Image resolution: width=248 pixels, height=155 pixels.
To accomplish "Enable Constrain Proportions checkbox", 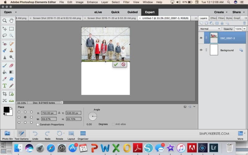I will click(38, 125).
